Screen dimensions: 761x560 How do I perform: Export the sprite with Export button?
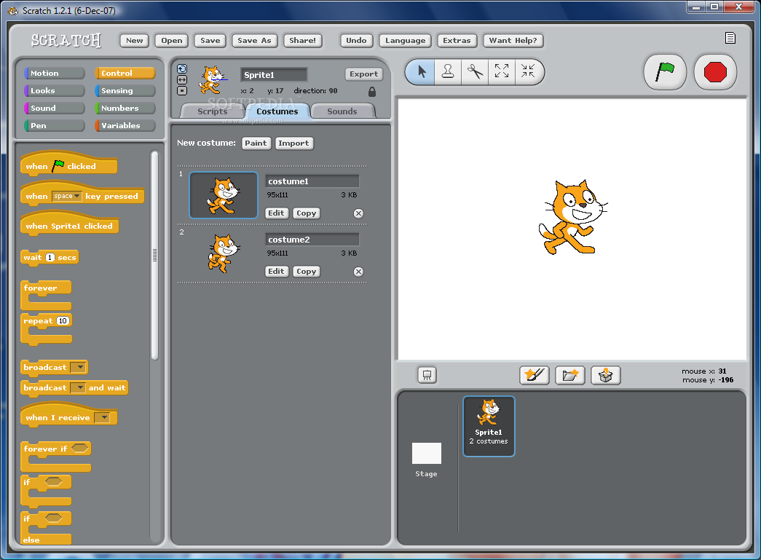coord(363,74)
